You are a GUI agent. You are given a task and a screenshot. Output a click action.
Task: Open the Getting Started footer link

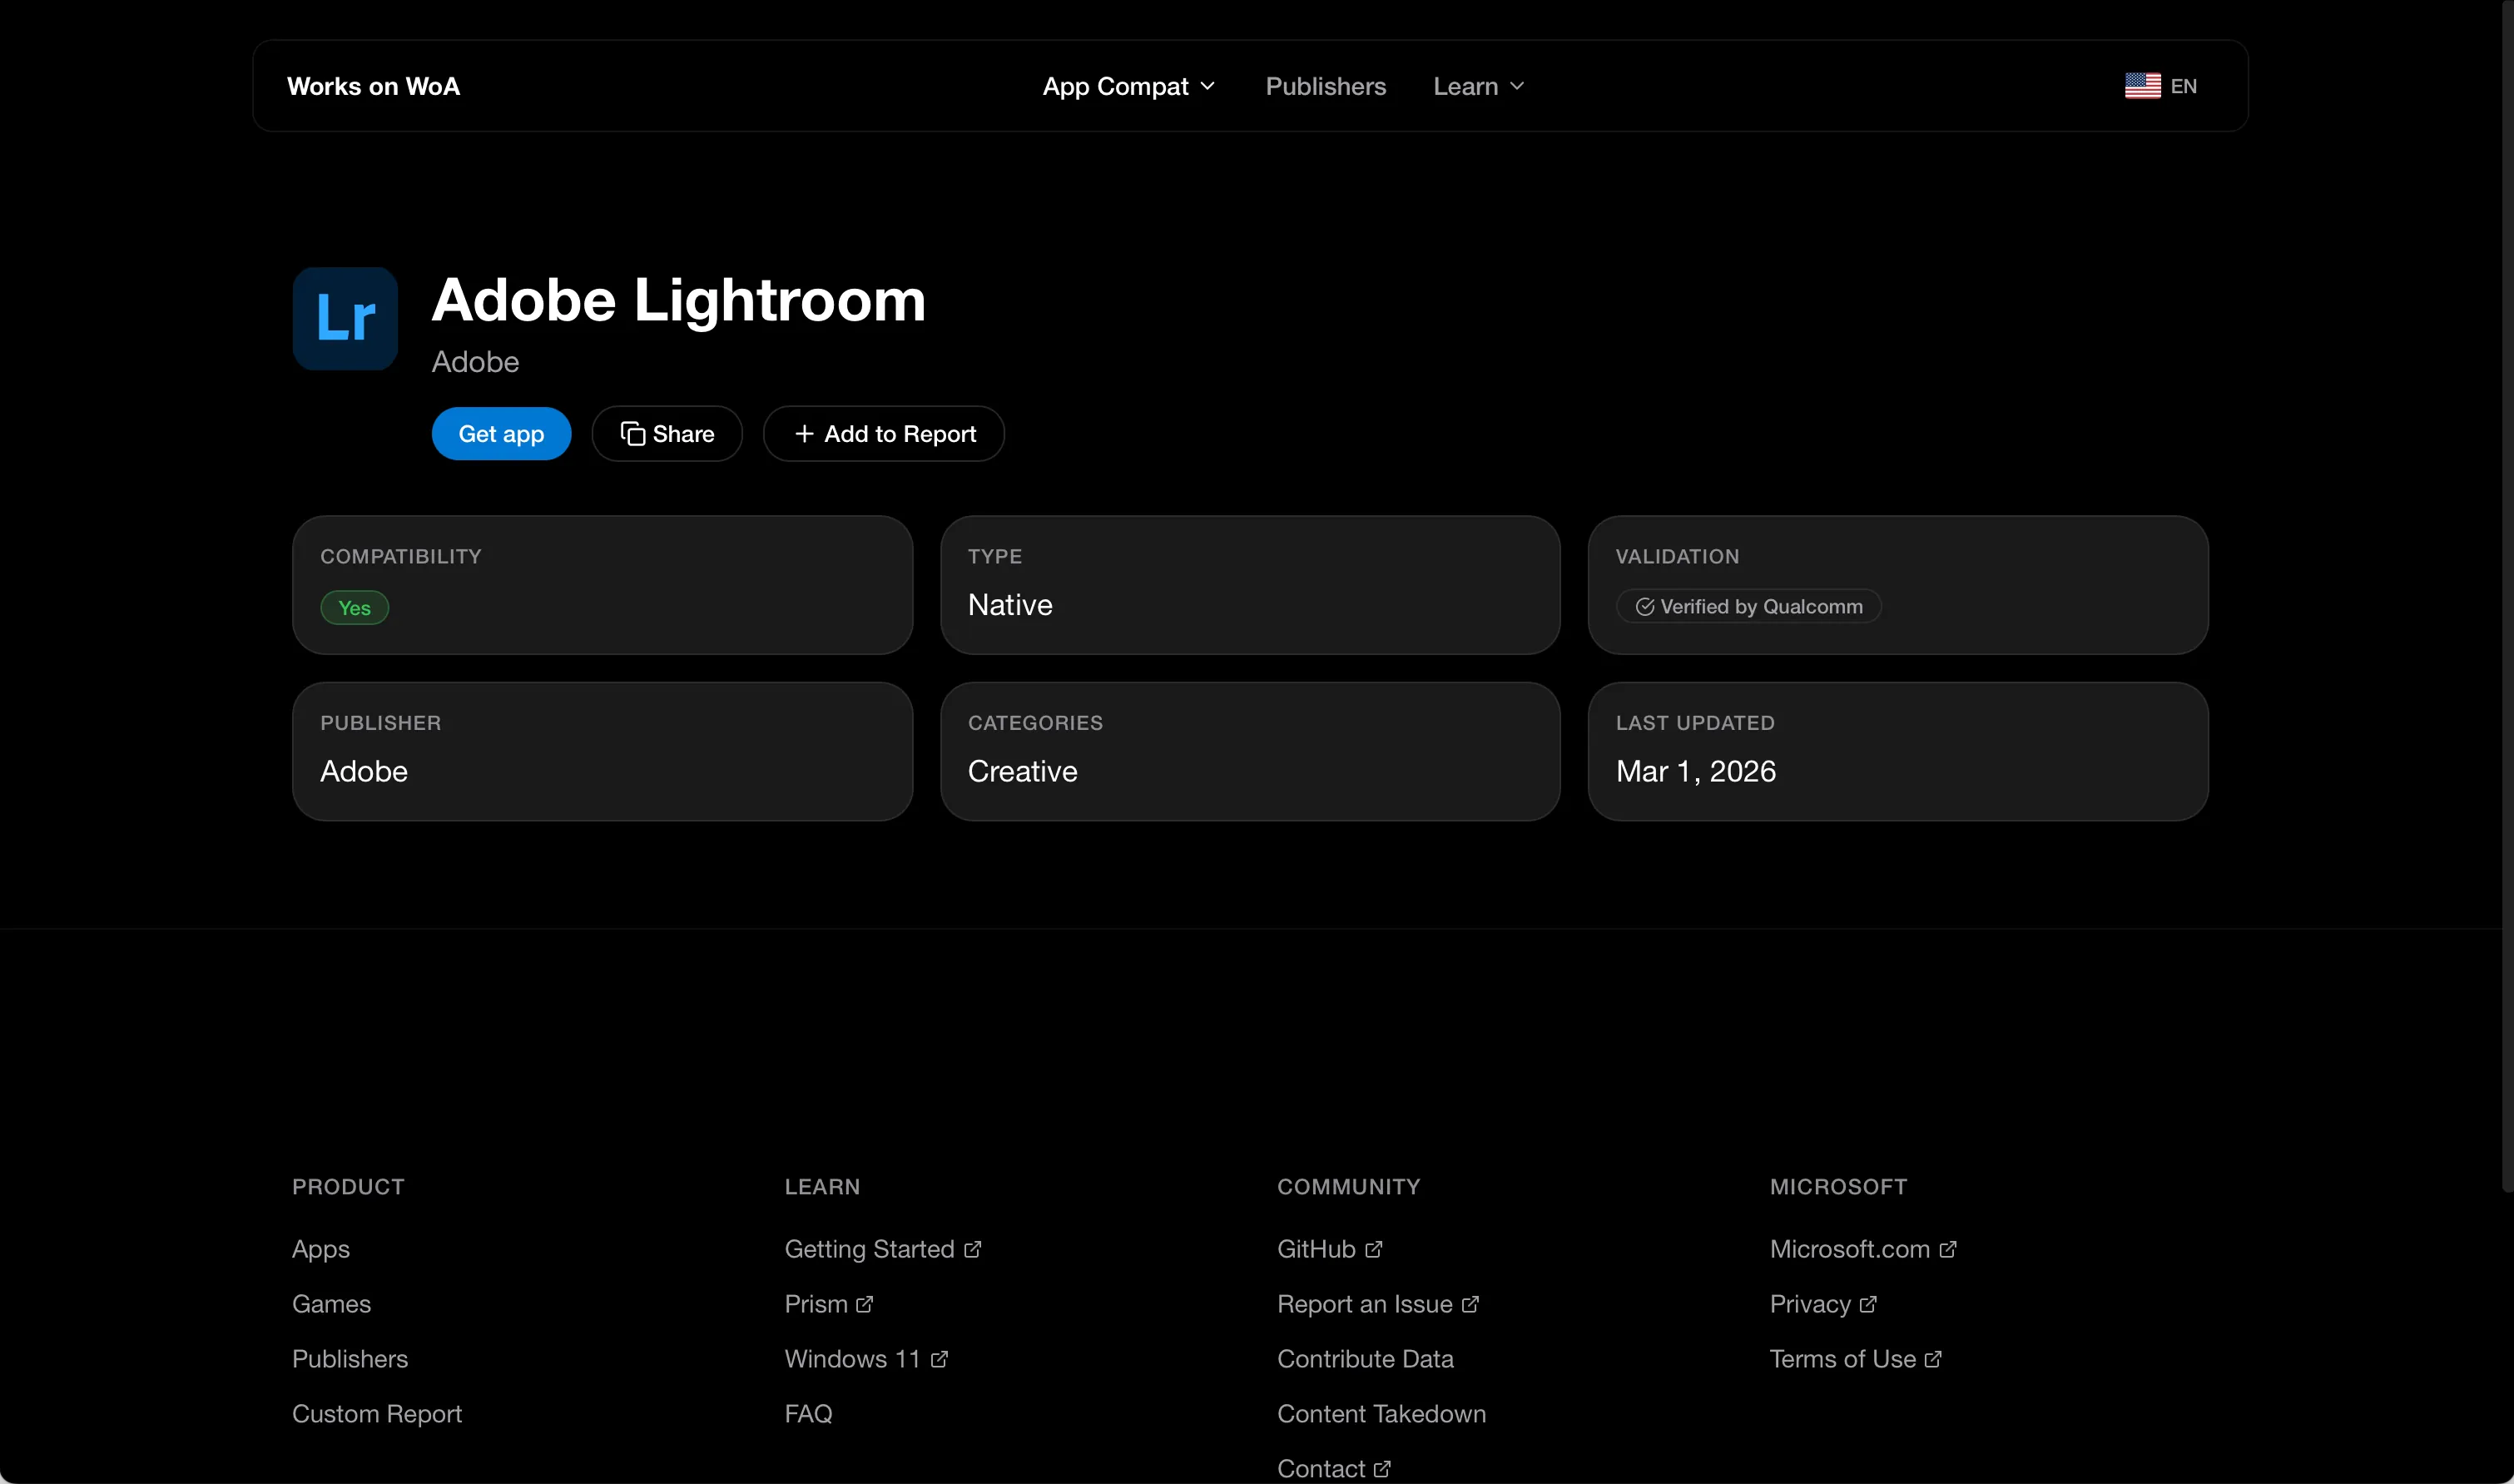pos(883,1250)
